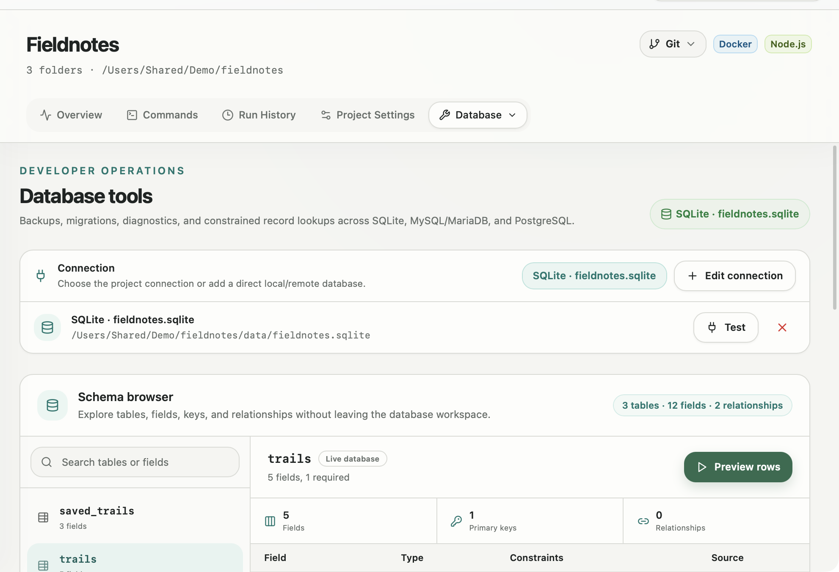This screenshot has width=839, height=572.
Task: Expand the Database tab dropdown
Action: click(477, 115)
